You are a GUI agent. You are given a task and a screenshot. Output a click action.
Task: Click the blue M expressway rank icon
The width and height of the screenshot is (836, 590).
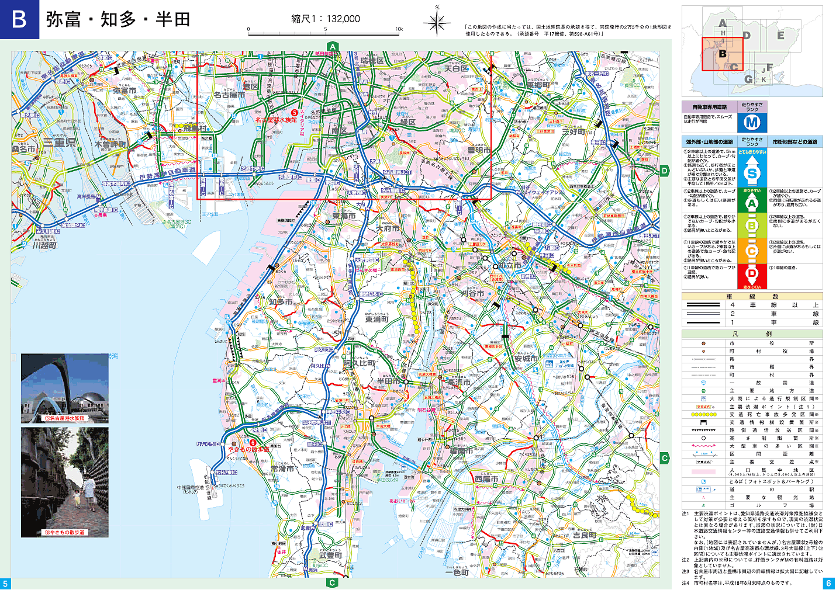click(752, 123)
